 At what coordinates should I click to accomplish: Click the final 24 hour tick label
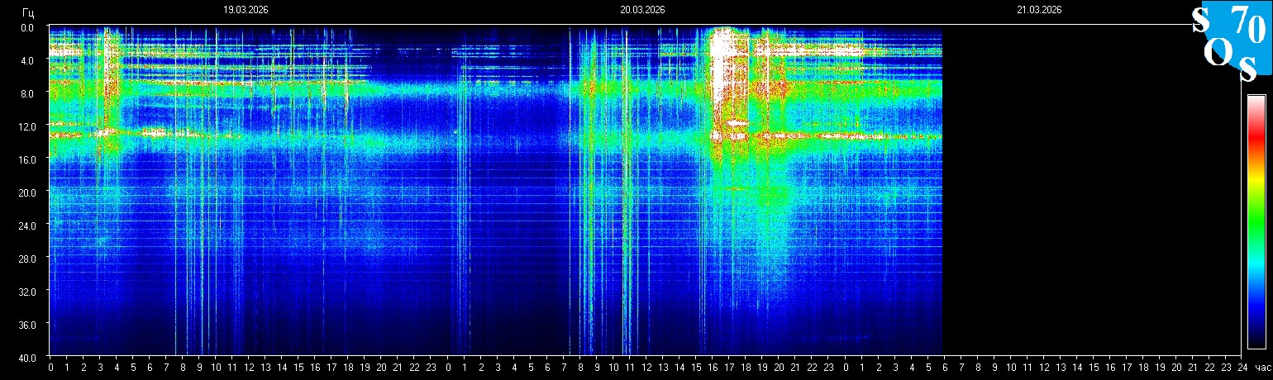tap(1242, 368)
